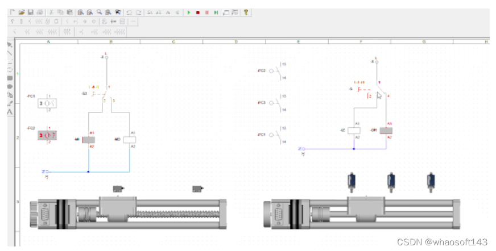Copy the selected component

(60, 12)
